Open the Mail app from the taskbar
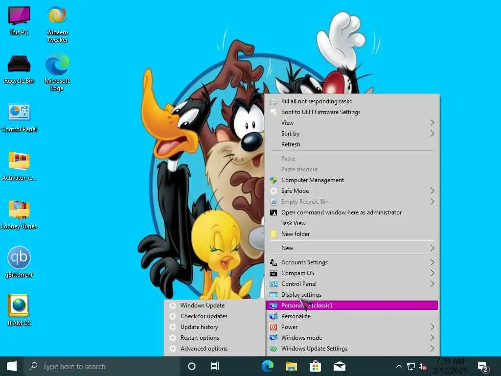Image resolution: width=501 pixels, height=376 pixels. tap(340, 366)
